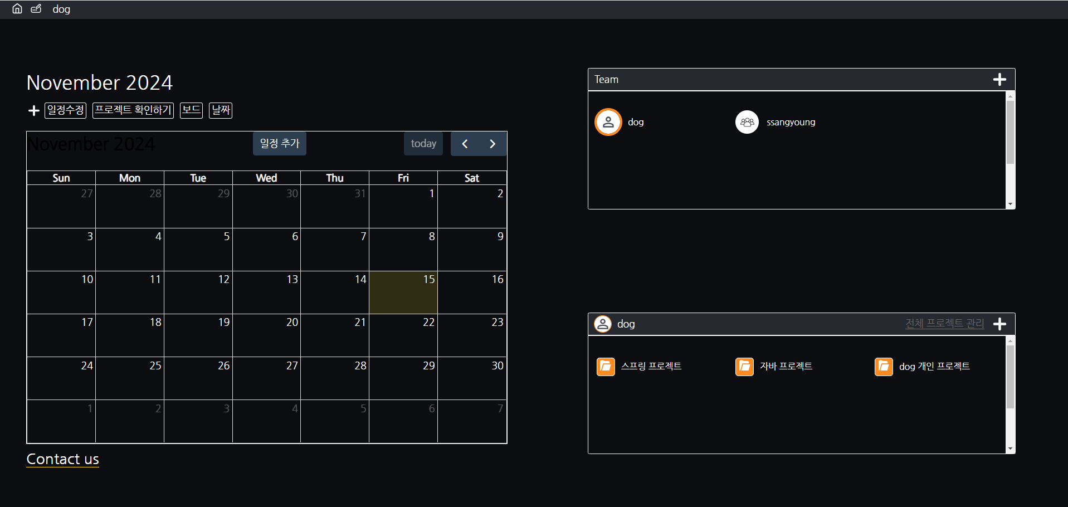
Task: Click the home icon in top bar
Action: (17, 9)
